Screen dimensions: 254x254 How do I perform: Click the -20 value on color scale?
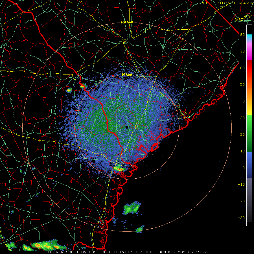point(241,201)
